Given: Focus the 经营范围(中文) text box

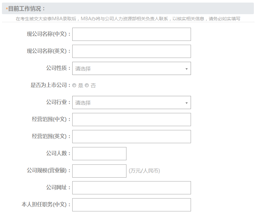Looking at the screenshot, I should click(132, 120).
